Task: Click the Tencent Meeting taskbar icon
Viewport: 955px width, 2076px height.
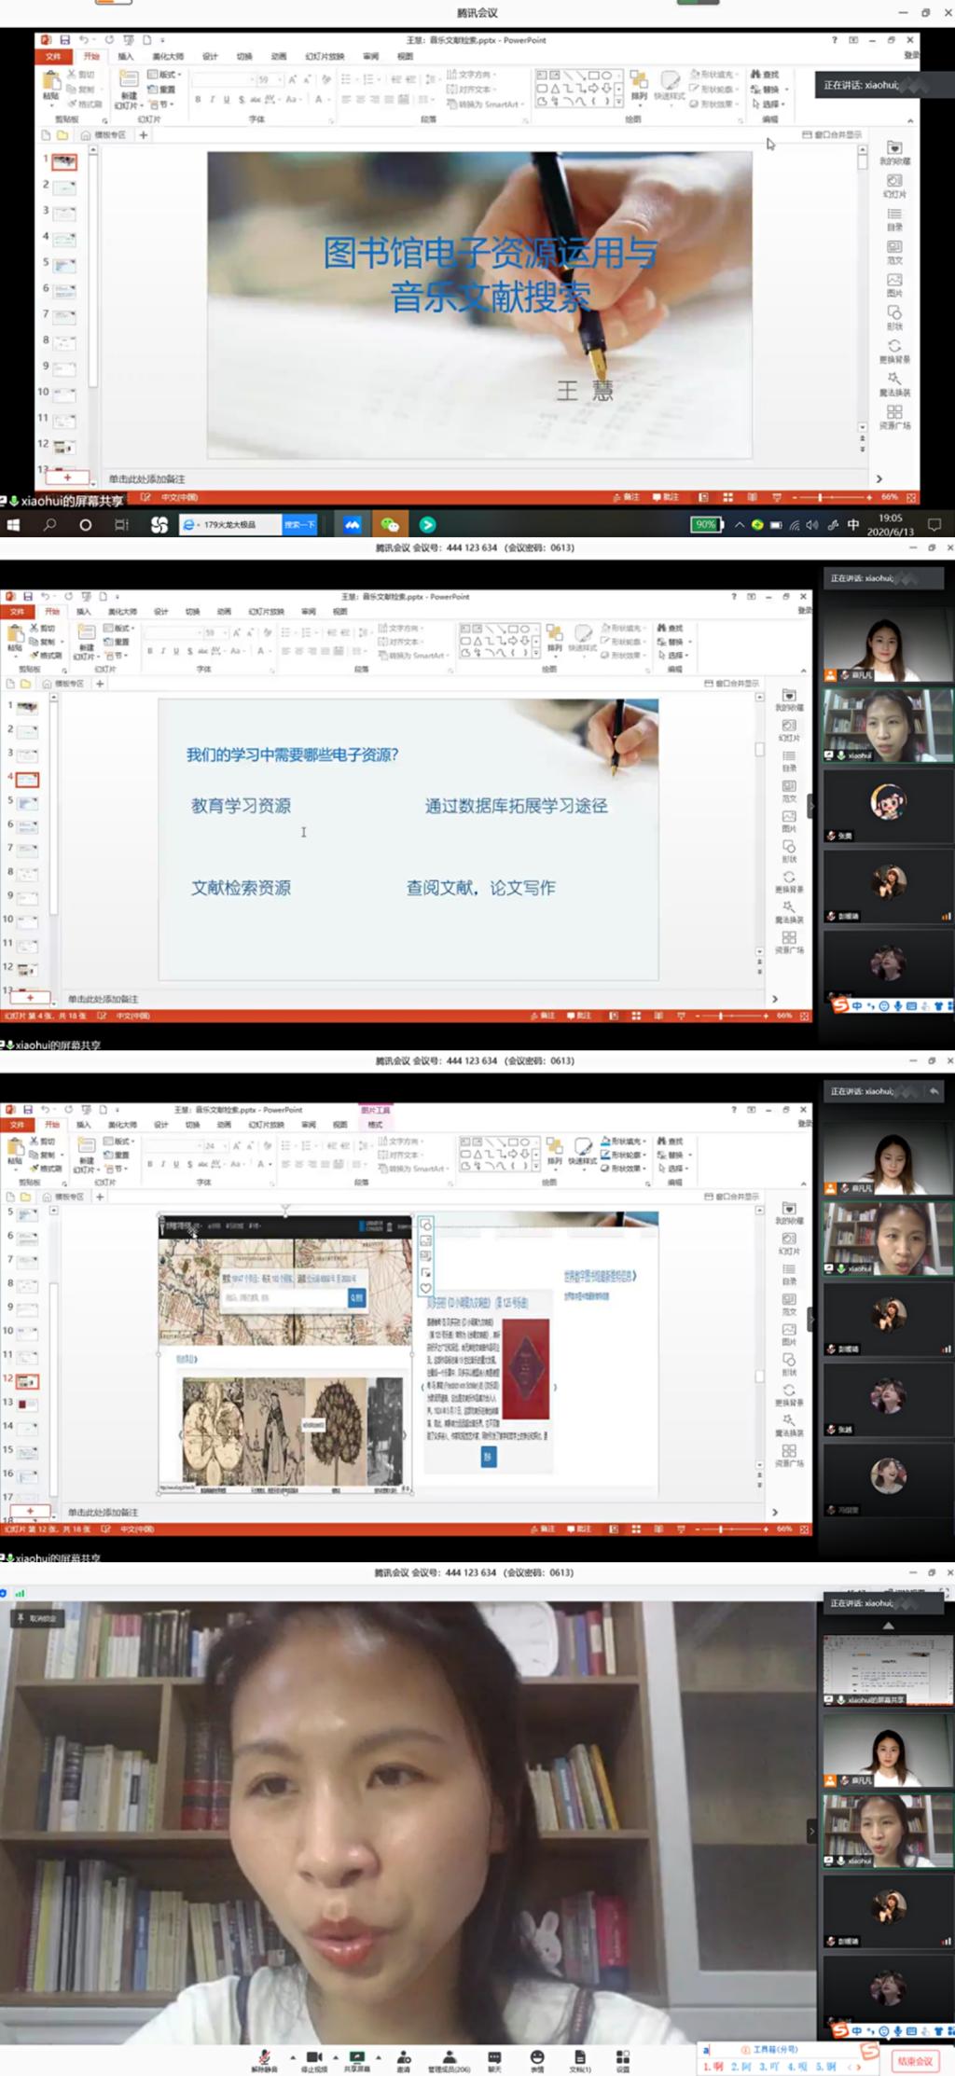Action: point(352,525)
